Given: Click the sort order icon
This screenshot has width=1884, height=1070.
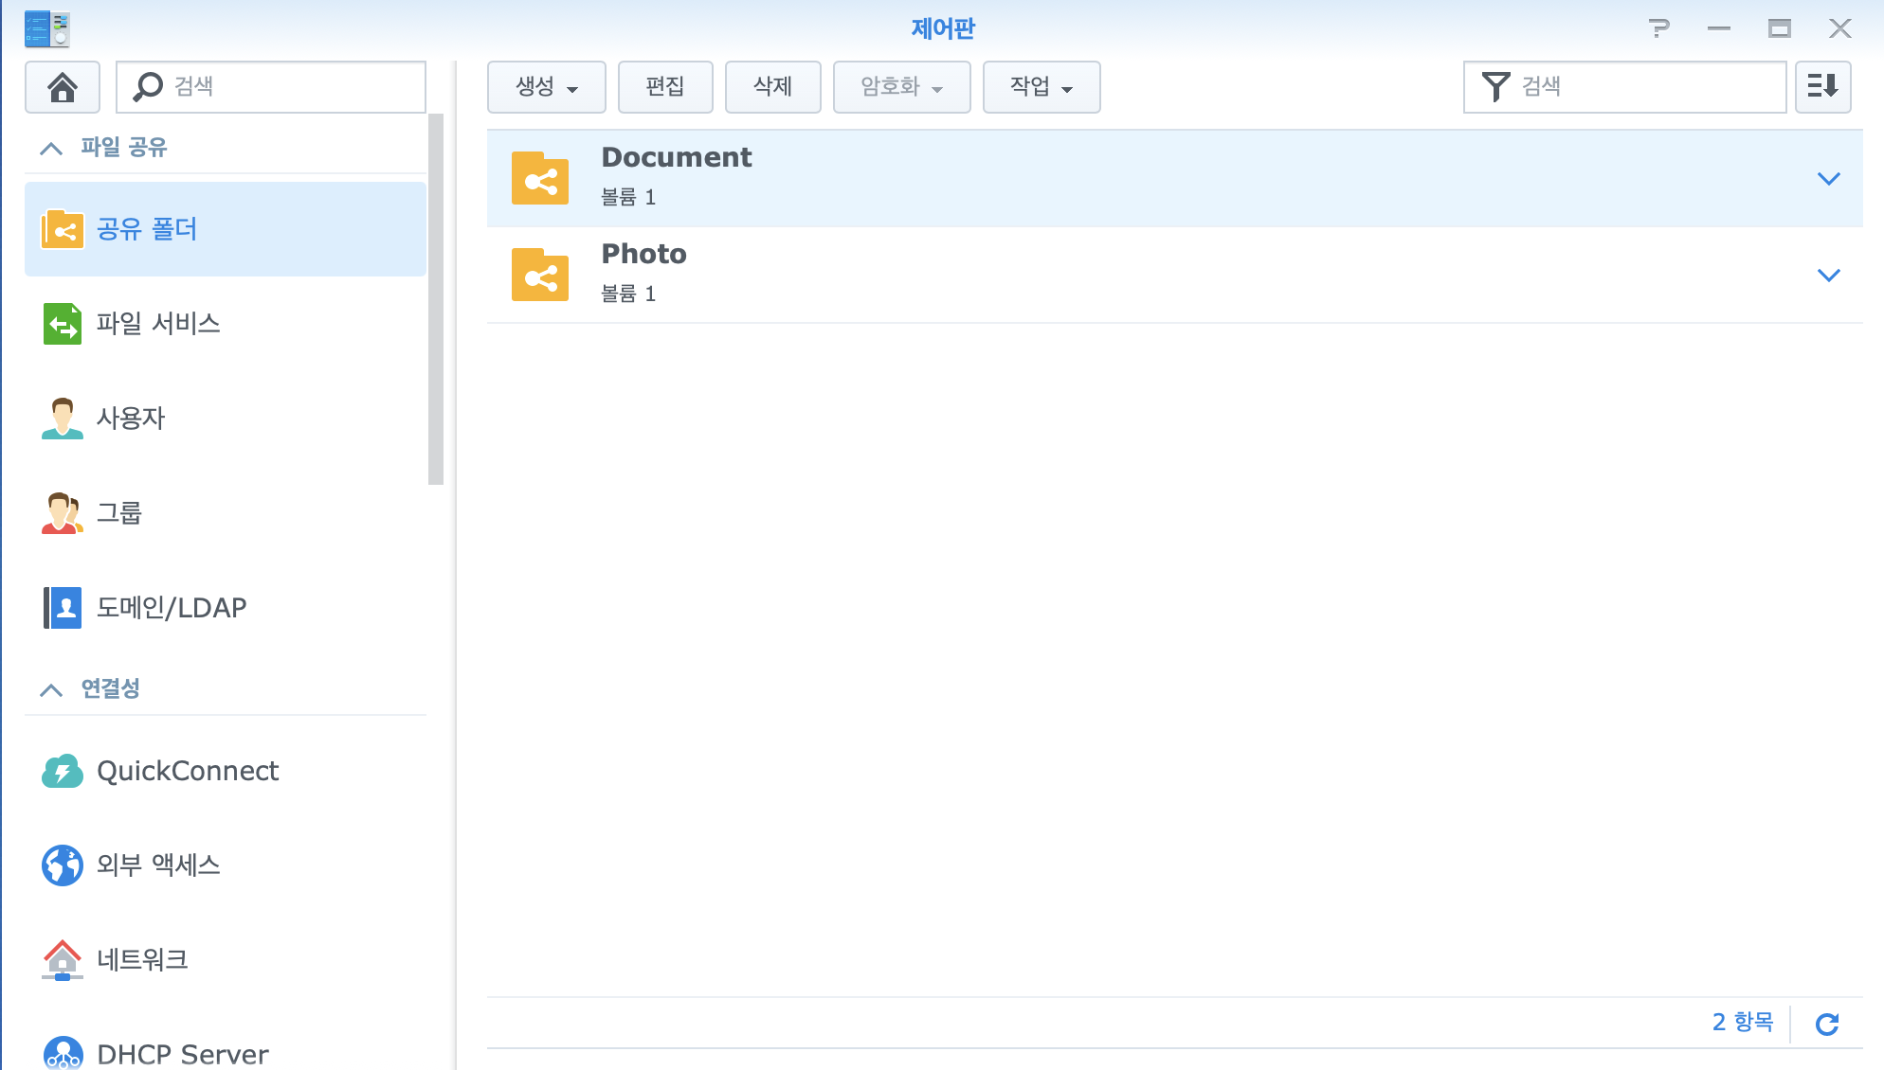Looking at the screenshot, I should [x=1822, y=87].
